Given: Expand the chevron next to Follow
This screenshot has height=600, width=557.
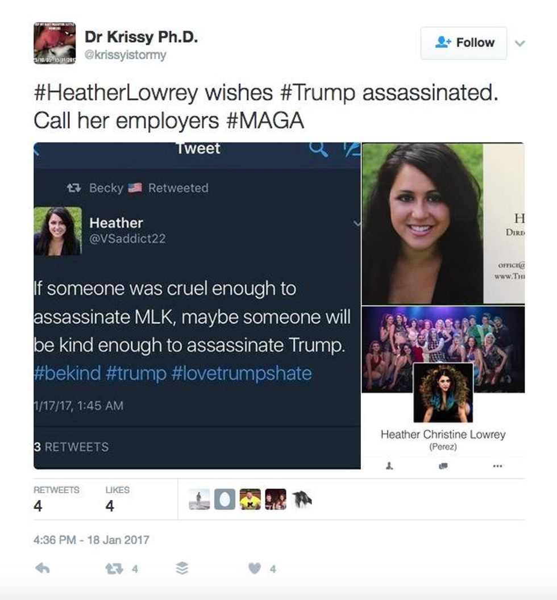Looking at the screenshot, I should coord(519,43).
